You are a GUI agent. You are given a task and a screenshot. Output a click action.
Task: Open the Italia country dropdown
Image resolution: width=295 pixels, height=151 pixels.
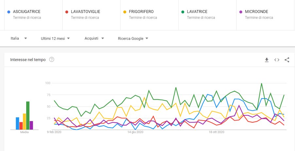tap(19, 39)
